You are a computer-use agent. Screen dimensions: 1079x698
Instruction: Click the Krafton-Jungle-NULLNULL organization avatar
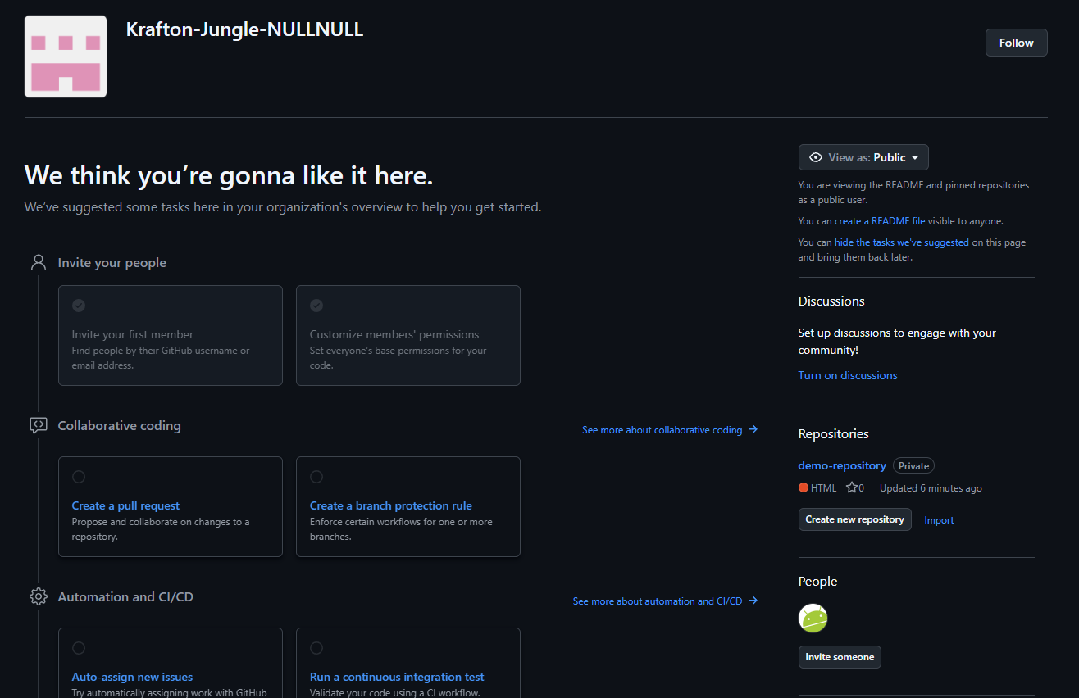[x=66, y=57]
